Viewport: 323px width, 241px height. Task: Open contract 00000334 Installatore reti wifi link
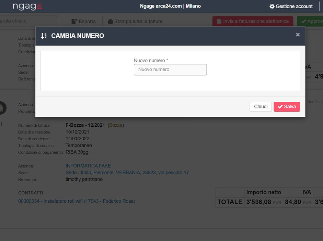(x=77, y=201)
